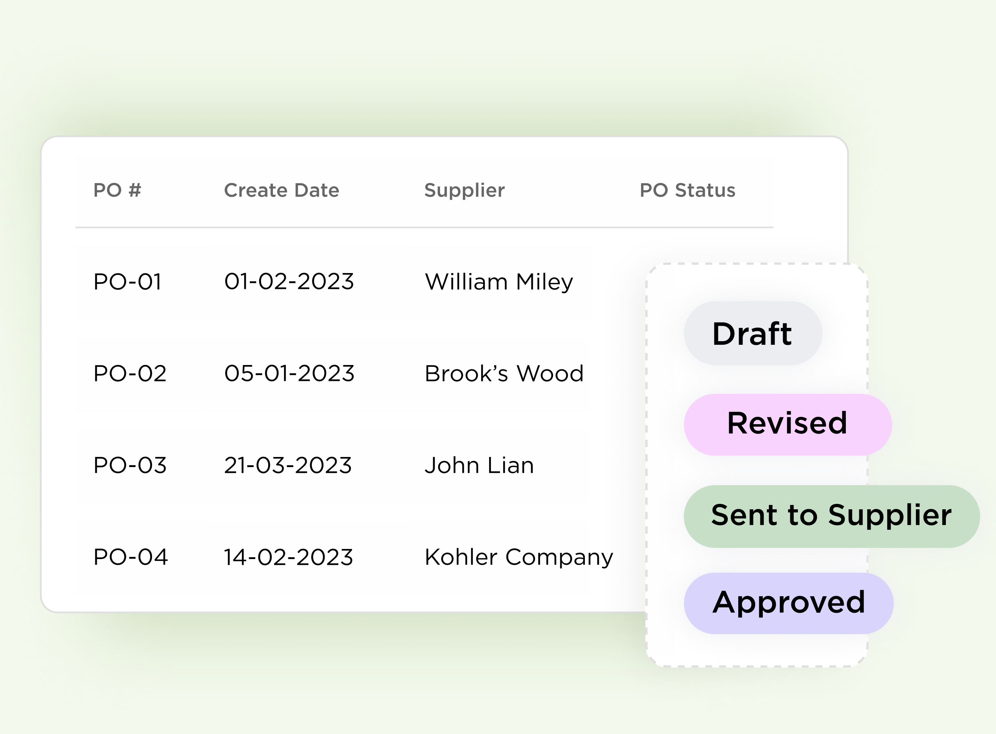The image size is (996, 734).
Task: Pick the Sent to Supplier status
Action: pos(831,516)
